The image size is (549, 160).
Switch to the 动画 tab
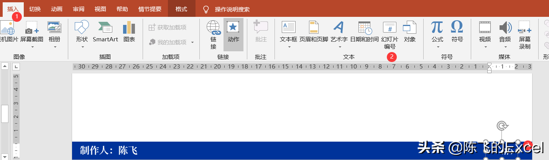pos(57,9)
